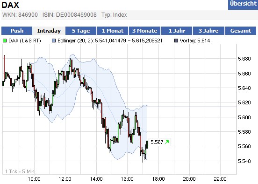Open the 5 Tage timeframe tab
Image resolution: width=258 pixels, height=184 pixels.
81,31
